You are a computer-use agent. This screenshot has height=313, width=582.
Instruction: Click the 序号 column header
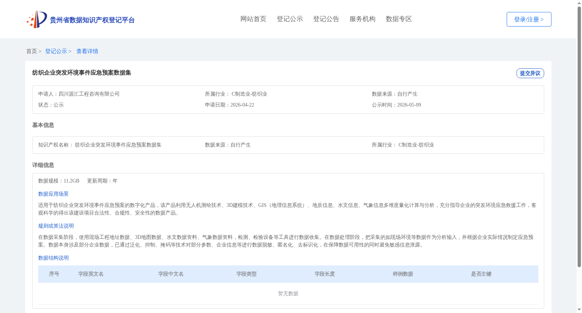pos(54,274)
